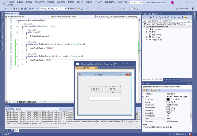This screenshot has height=136, width=197.
Task: Click the Navigate Backward circle icon in toolbar
Action: (x=5, y=9)
